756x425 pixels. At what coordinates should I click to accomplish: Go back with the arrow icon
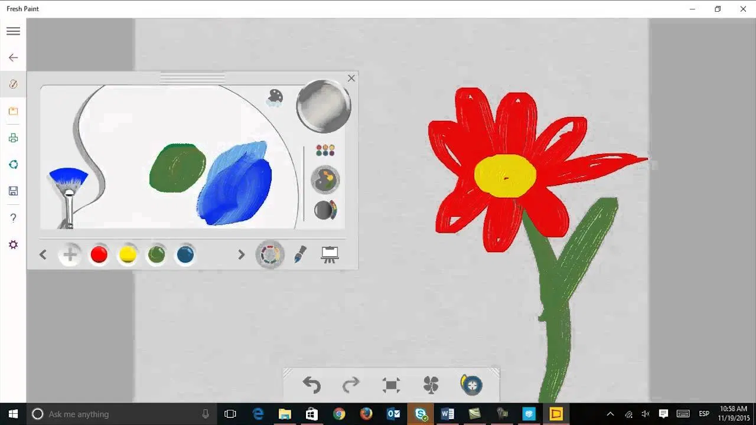coord(13,58)
